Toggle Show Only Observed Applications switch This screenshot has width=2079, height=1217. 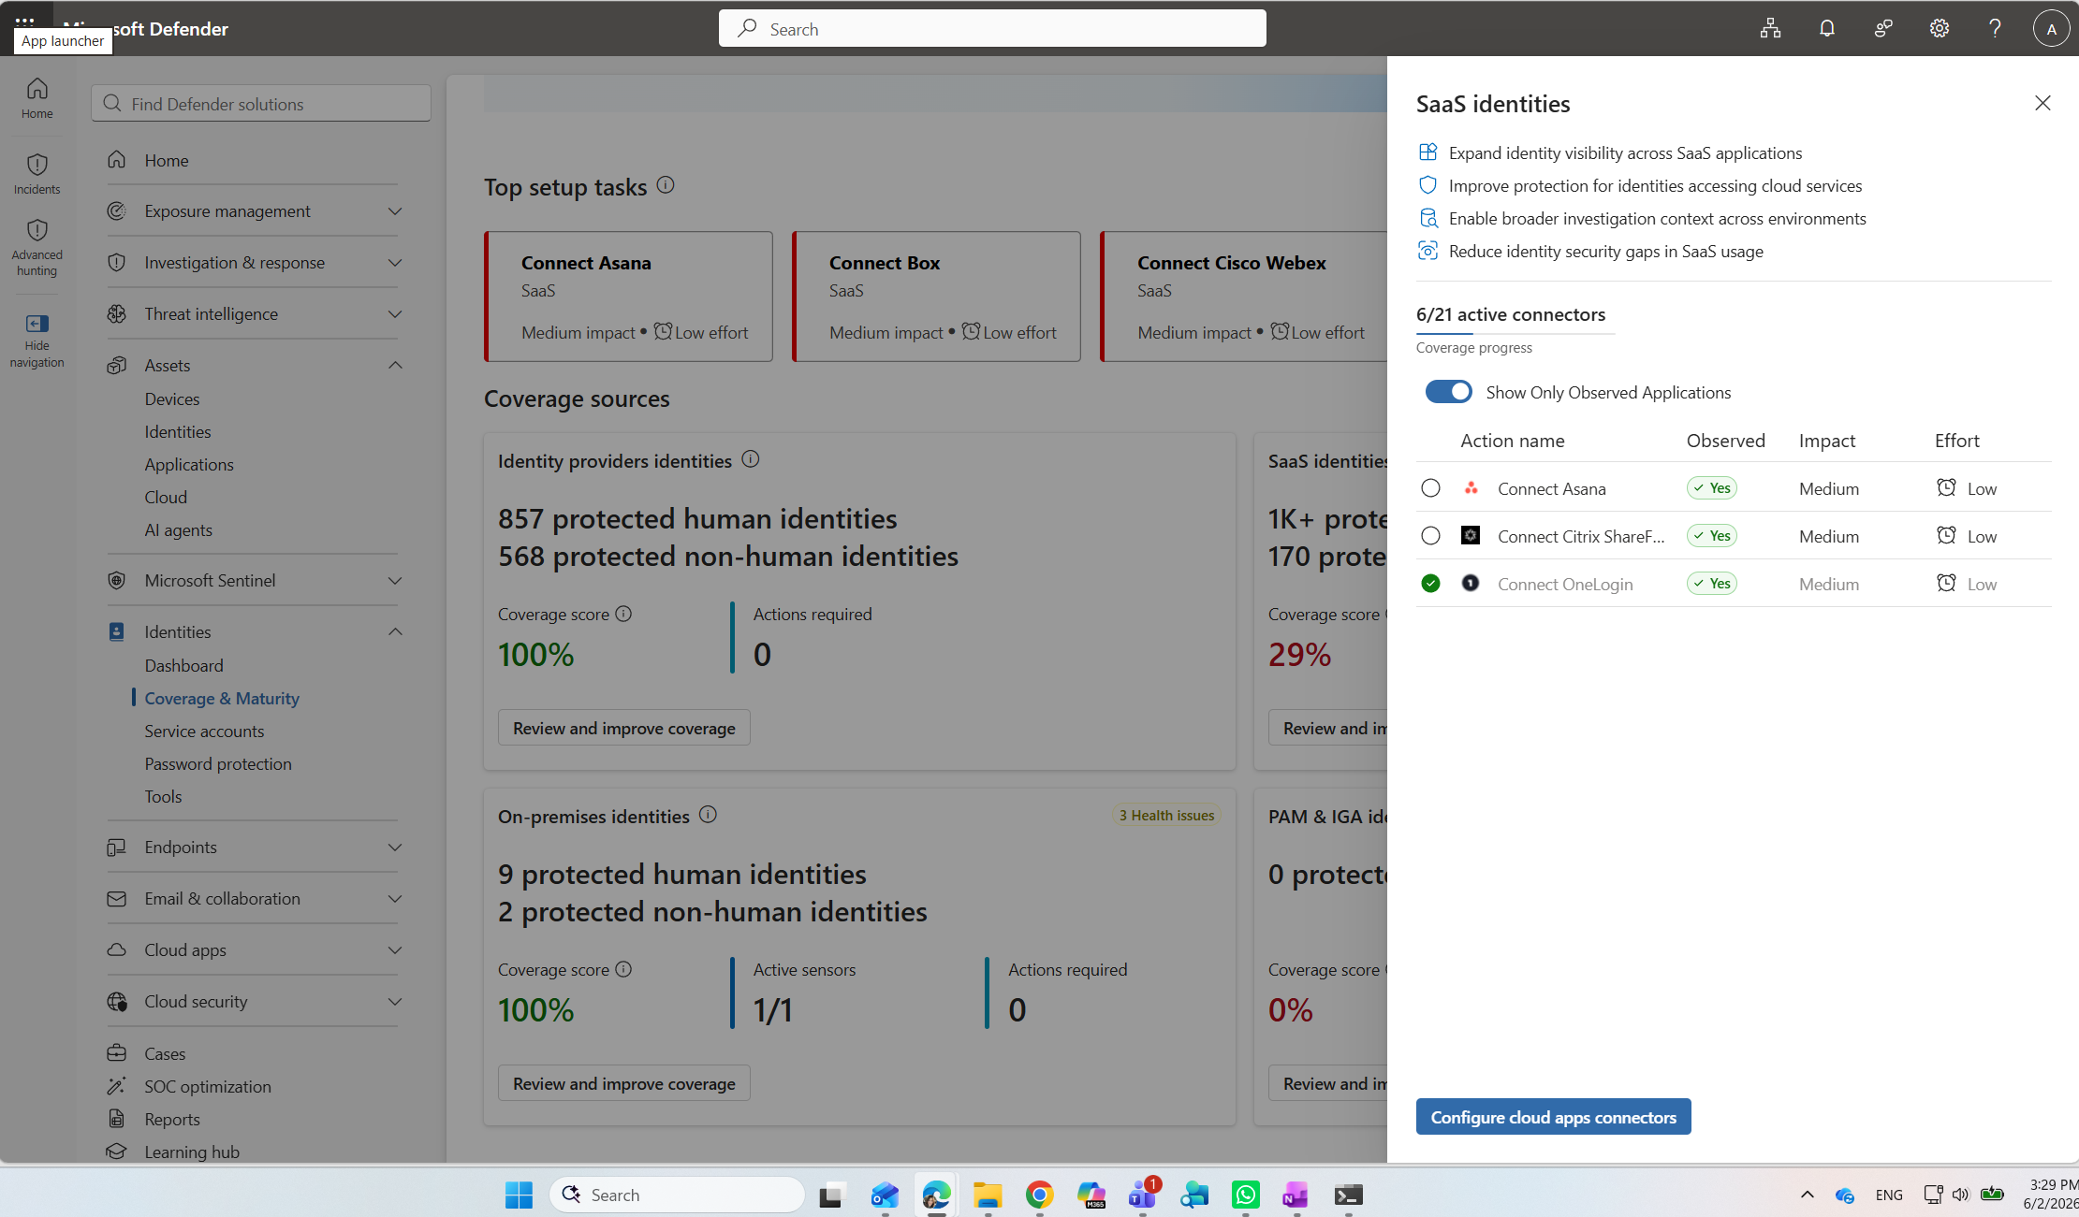(1448, 392)
